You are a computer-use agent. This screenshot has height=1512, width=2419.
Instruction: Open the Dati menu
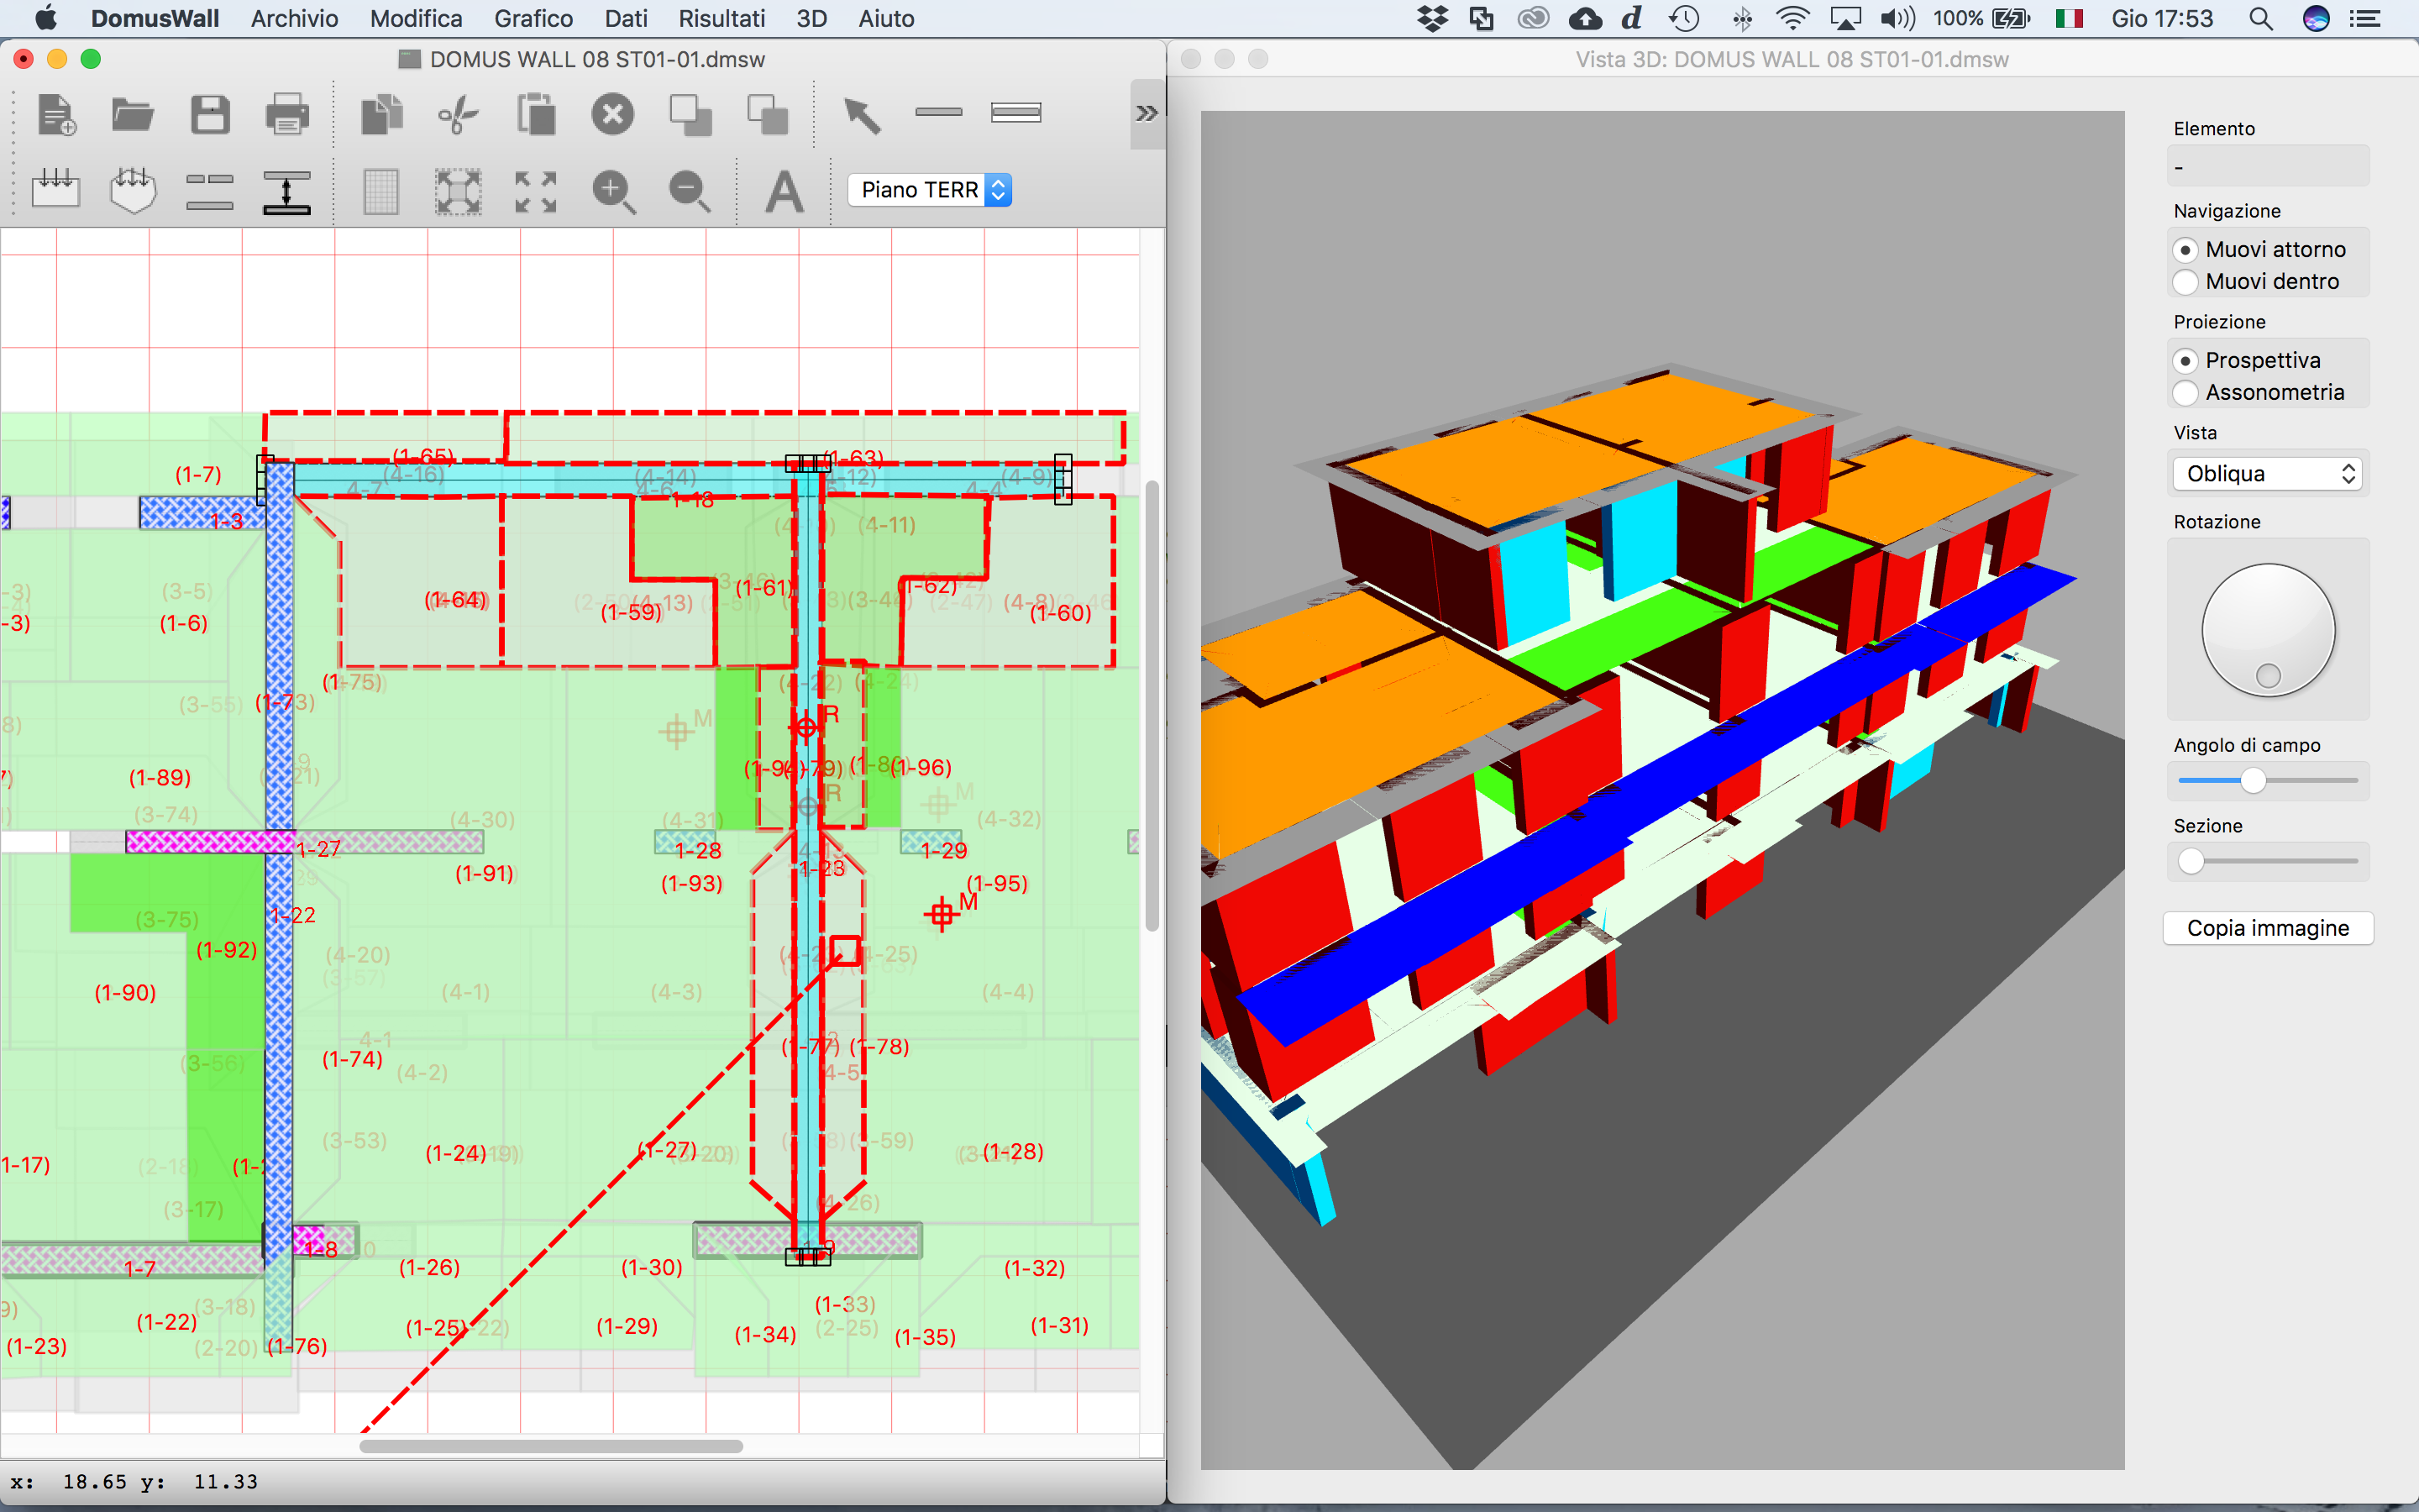626,18
